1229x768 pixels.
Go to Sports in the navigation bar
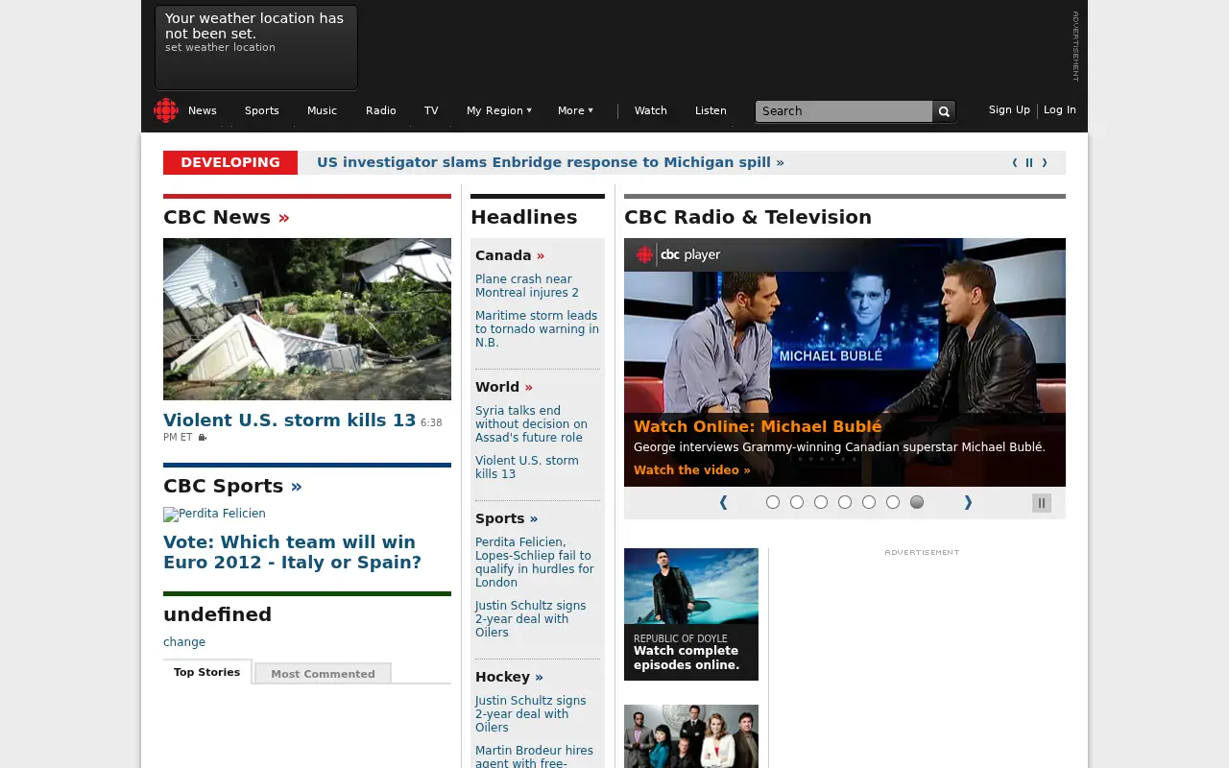262,110
